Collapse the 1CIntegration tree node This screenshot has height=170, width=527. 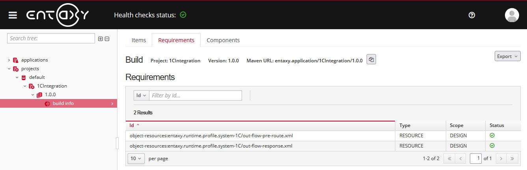pos(25,86)
